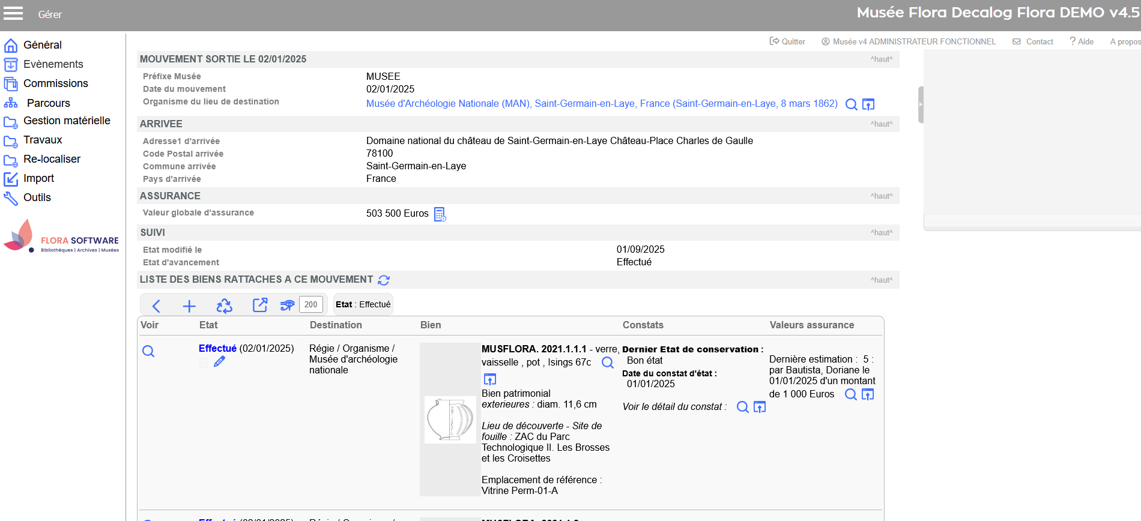This screenshot has height=521, width=1141.
Task: Expand the collapsed right side panel handle
Action: point(920,104)
